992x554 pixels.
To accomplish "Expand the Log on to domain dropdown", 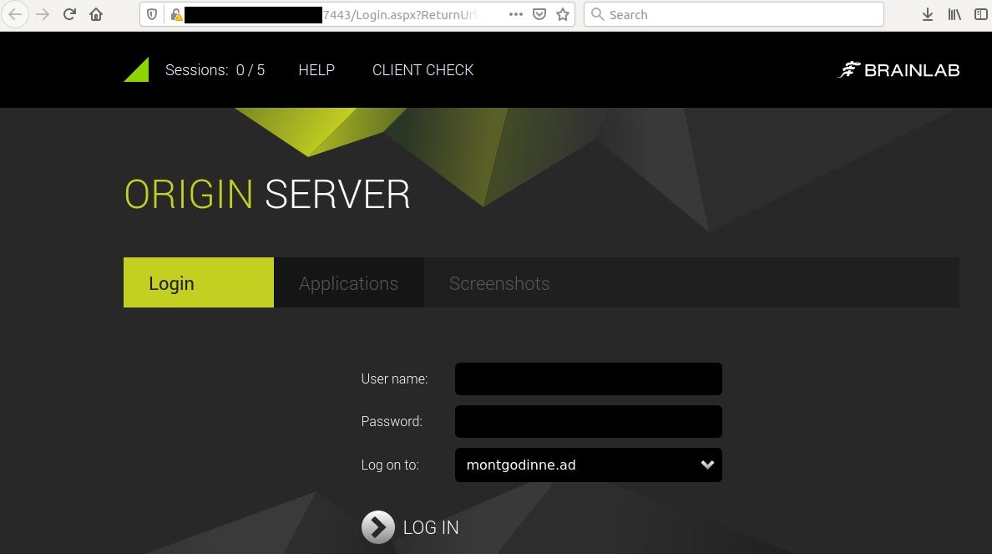I will (x=589, y=465).
